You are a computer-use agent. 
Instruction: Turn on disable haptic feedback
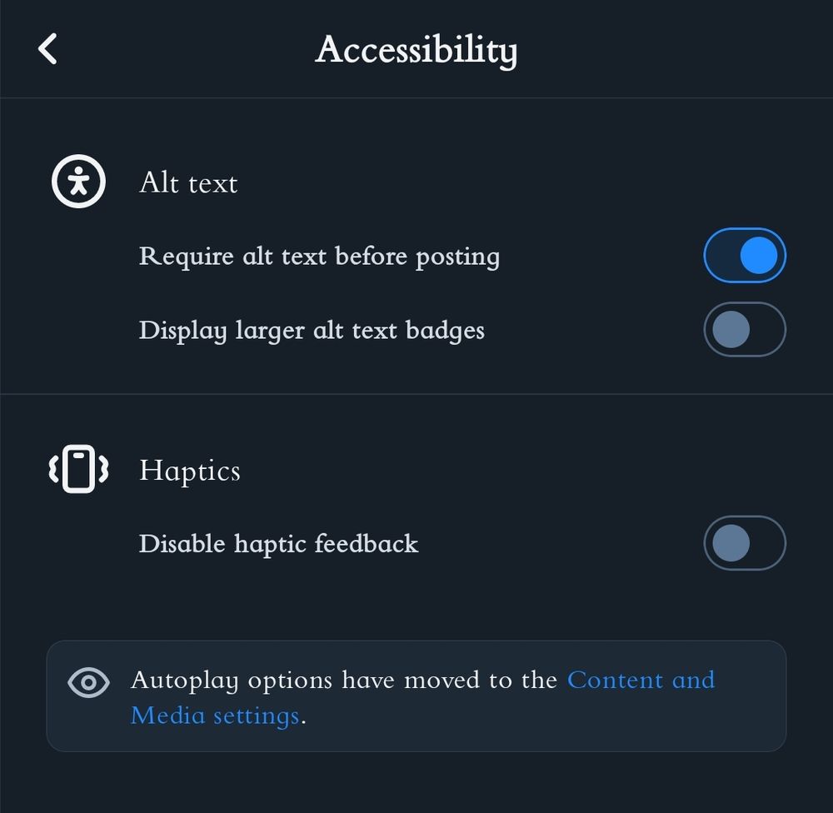pyautogui.click(x=744, y=543)
